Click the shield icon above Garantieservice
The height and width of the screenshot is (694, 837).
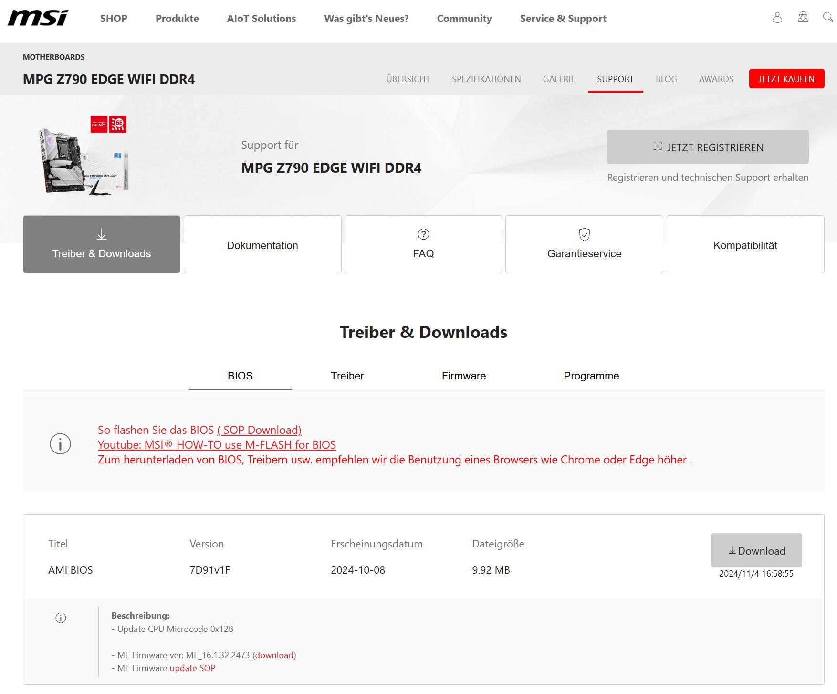tap(585, 234)
